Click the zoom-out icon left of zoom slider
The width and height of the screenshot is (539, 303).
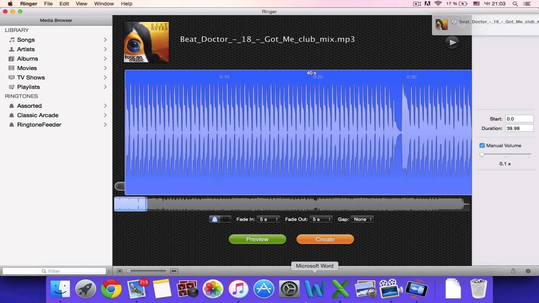(x=120, y=271)
